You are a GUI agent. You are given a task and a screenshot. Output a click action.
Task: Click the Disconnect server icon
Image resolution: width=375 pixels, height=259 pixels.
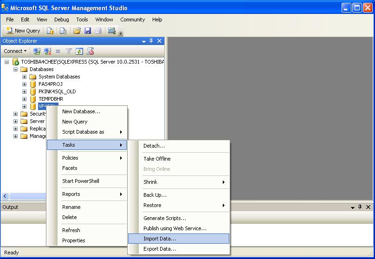(47, 51)
